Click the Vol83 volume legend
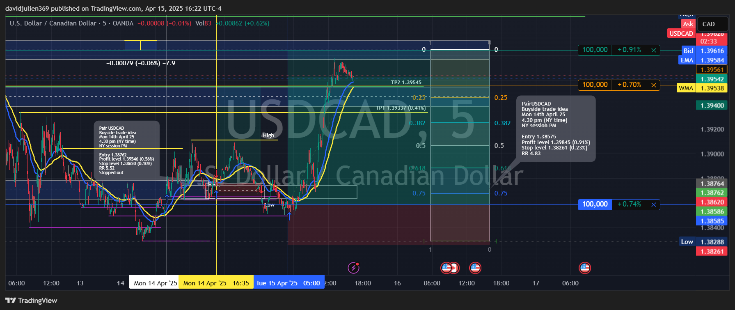 203,23
